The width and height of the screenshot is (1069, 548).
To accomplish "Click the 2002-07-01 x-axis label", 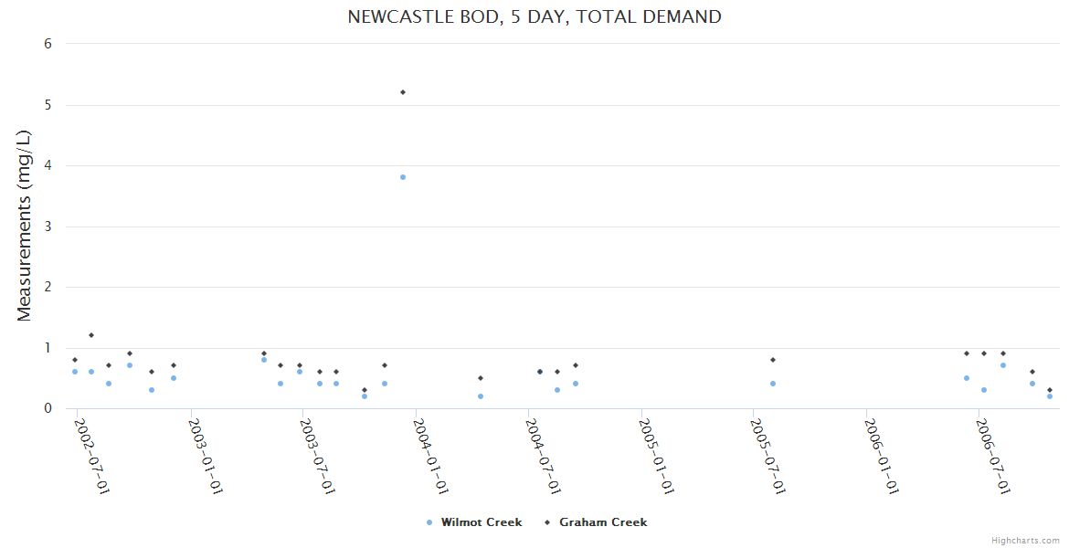I will [91, 456].
